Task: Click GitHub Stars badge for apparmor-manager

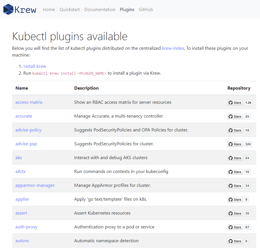Action: [235, 186]
